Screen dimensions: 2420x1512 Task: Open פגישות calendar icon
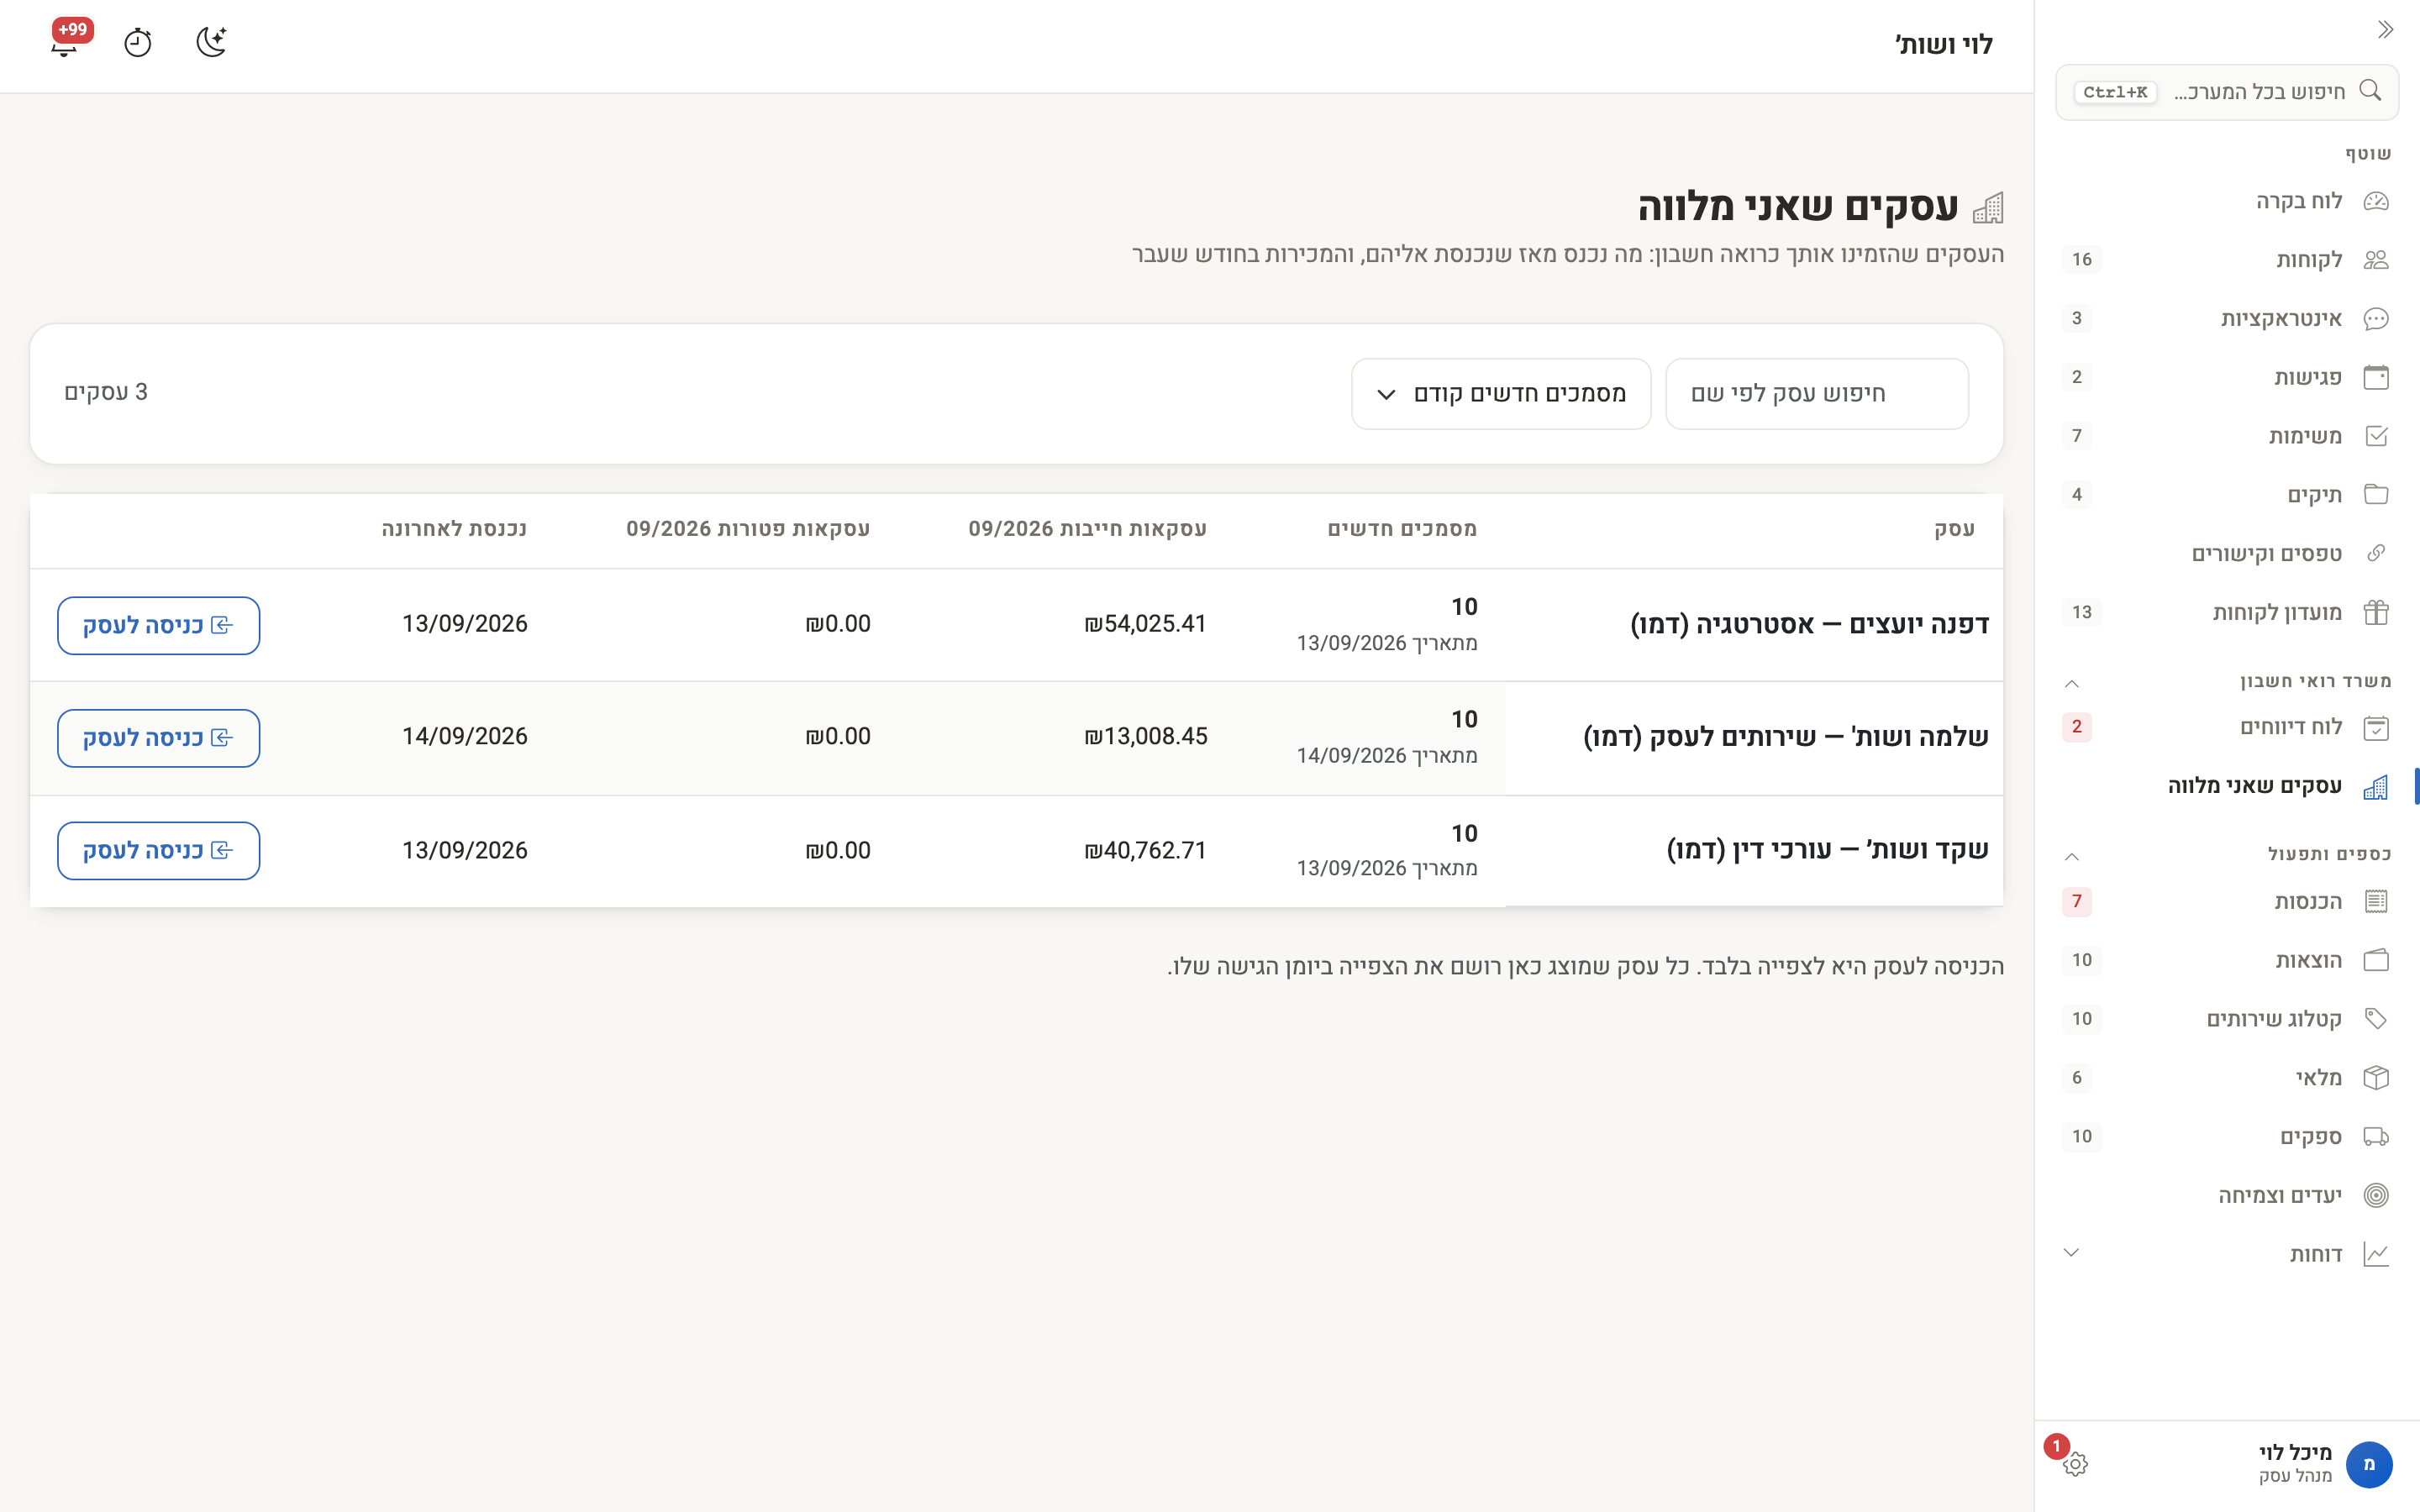[x=2376, y=377]
